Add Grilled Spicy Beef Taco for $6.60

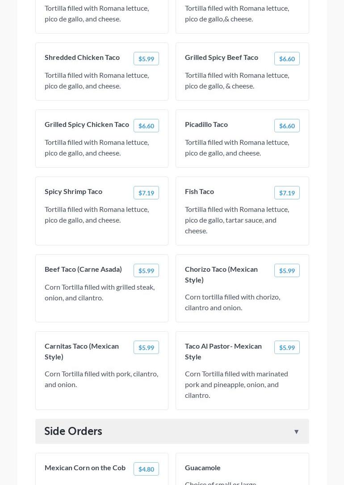(287, 59)
